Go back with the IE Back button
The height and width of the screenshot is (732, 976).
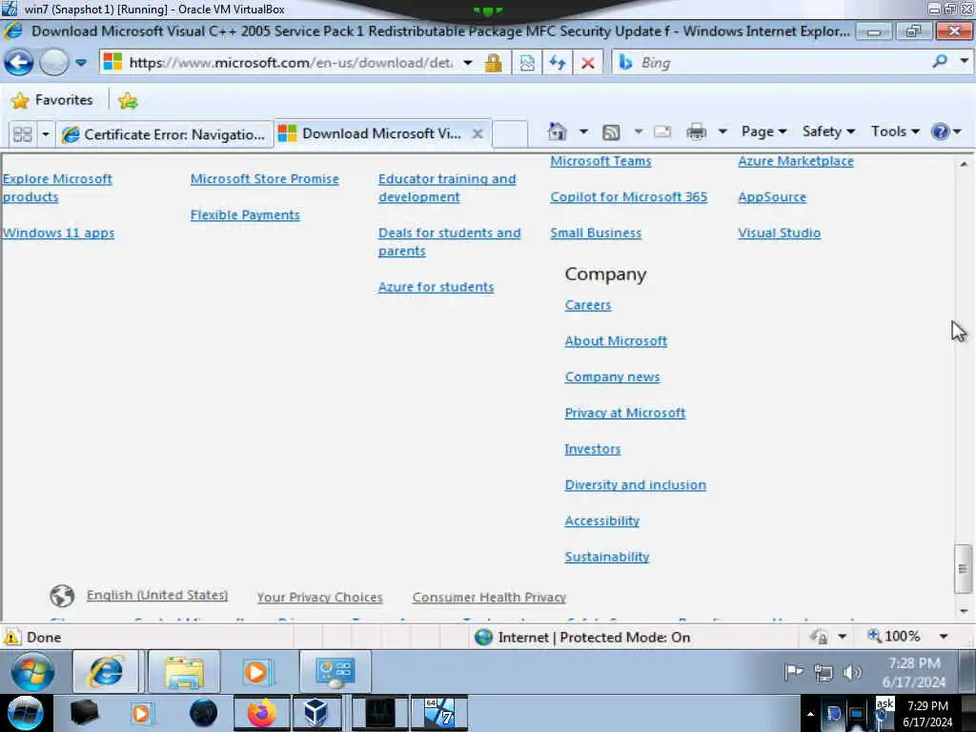coord(19,62)
